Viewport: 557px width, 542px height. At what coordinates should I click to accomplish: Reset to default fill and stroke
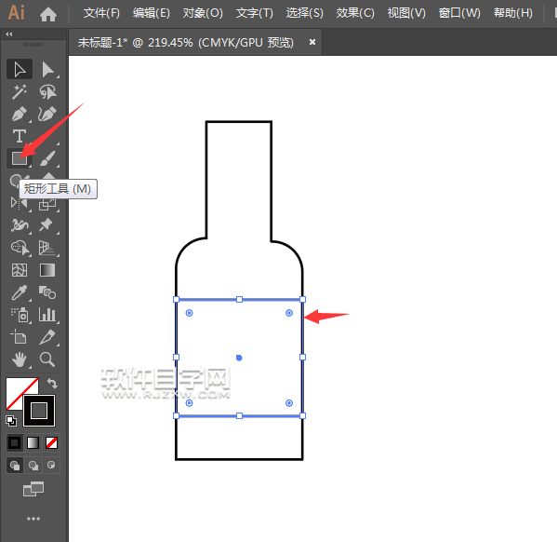tap(11, 421)
